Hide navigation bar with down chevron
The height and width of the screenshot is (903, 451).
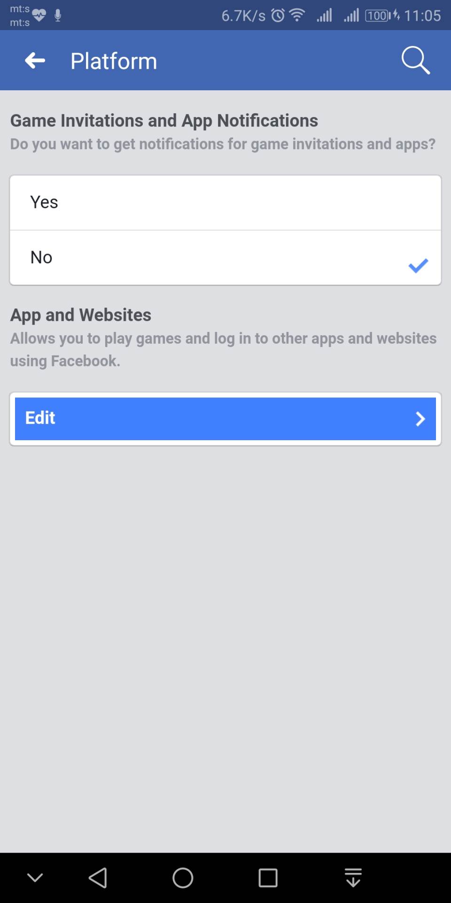pyautogui.click(x=35, y=878)
